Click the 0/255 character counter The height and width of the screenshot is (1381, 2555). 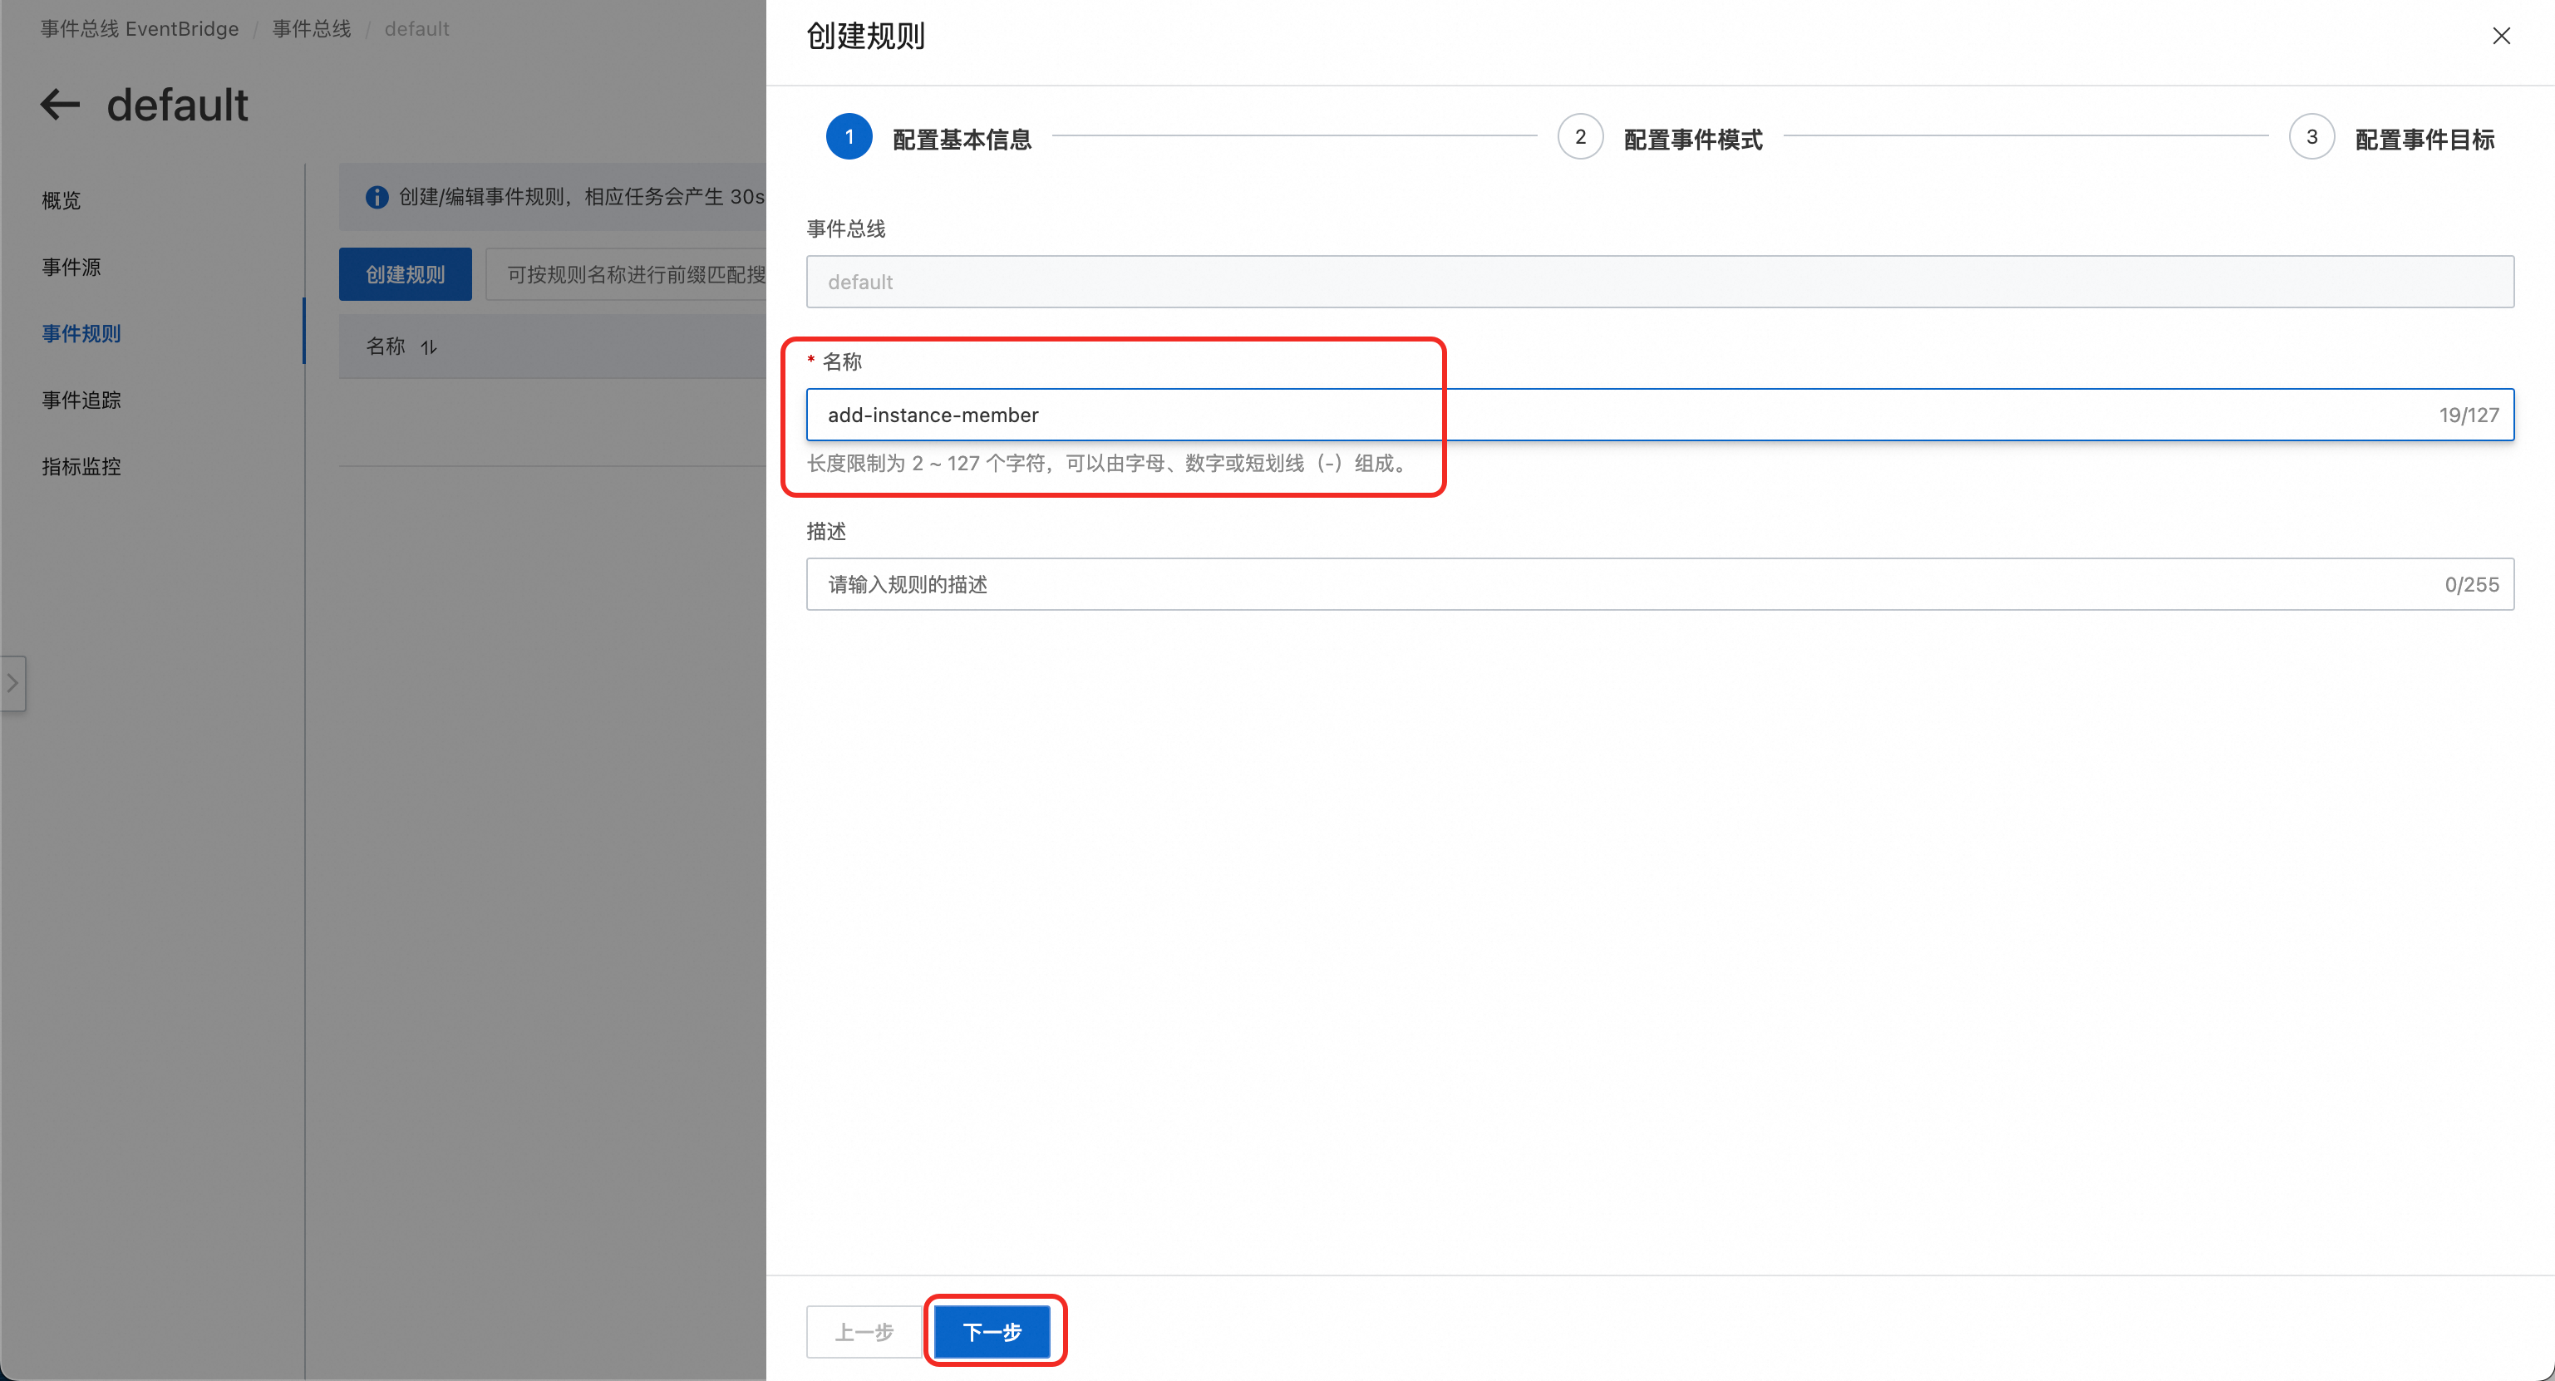(x=2472, y=585)
